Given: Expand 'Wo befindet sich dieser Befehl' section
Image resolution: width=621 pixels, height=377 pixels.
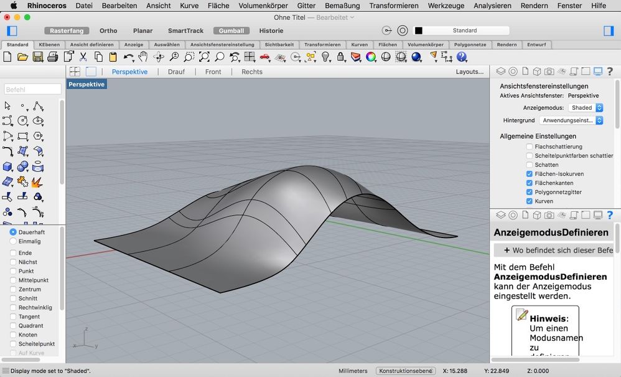Looking at the screenshot, I should click(x=554, y=250).
